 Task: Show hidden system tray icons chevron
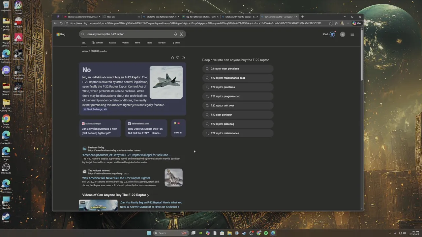coord(390,233)
